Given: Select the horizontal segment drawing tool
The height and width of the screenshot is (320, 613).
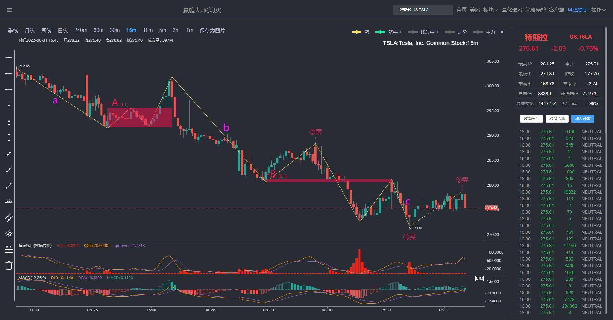Looking at the screenshot, I should click(x=9, y=90).
